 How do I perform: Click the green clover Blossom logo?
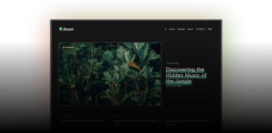tap(61, 29)
